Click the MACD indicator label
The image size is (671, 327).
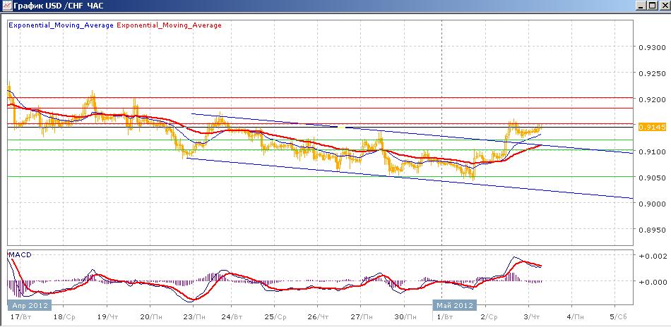(20, 255)
